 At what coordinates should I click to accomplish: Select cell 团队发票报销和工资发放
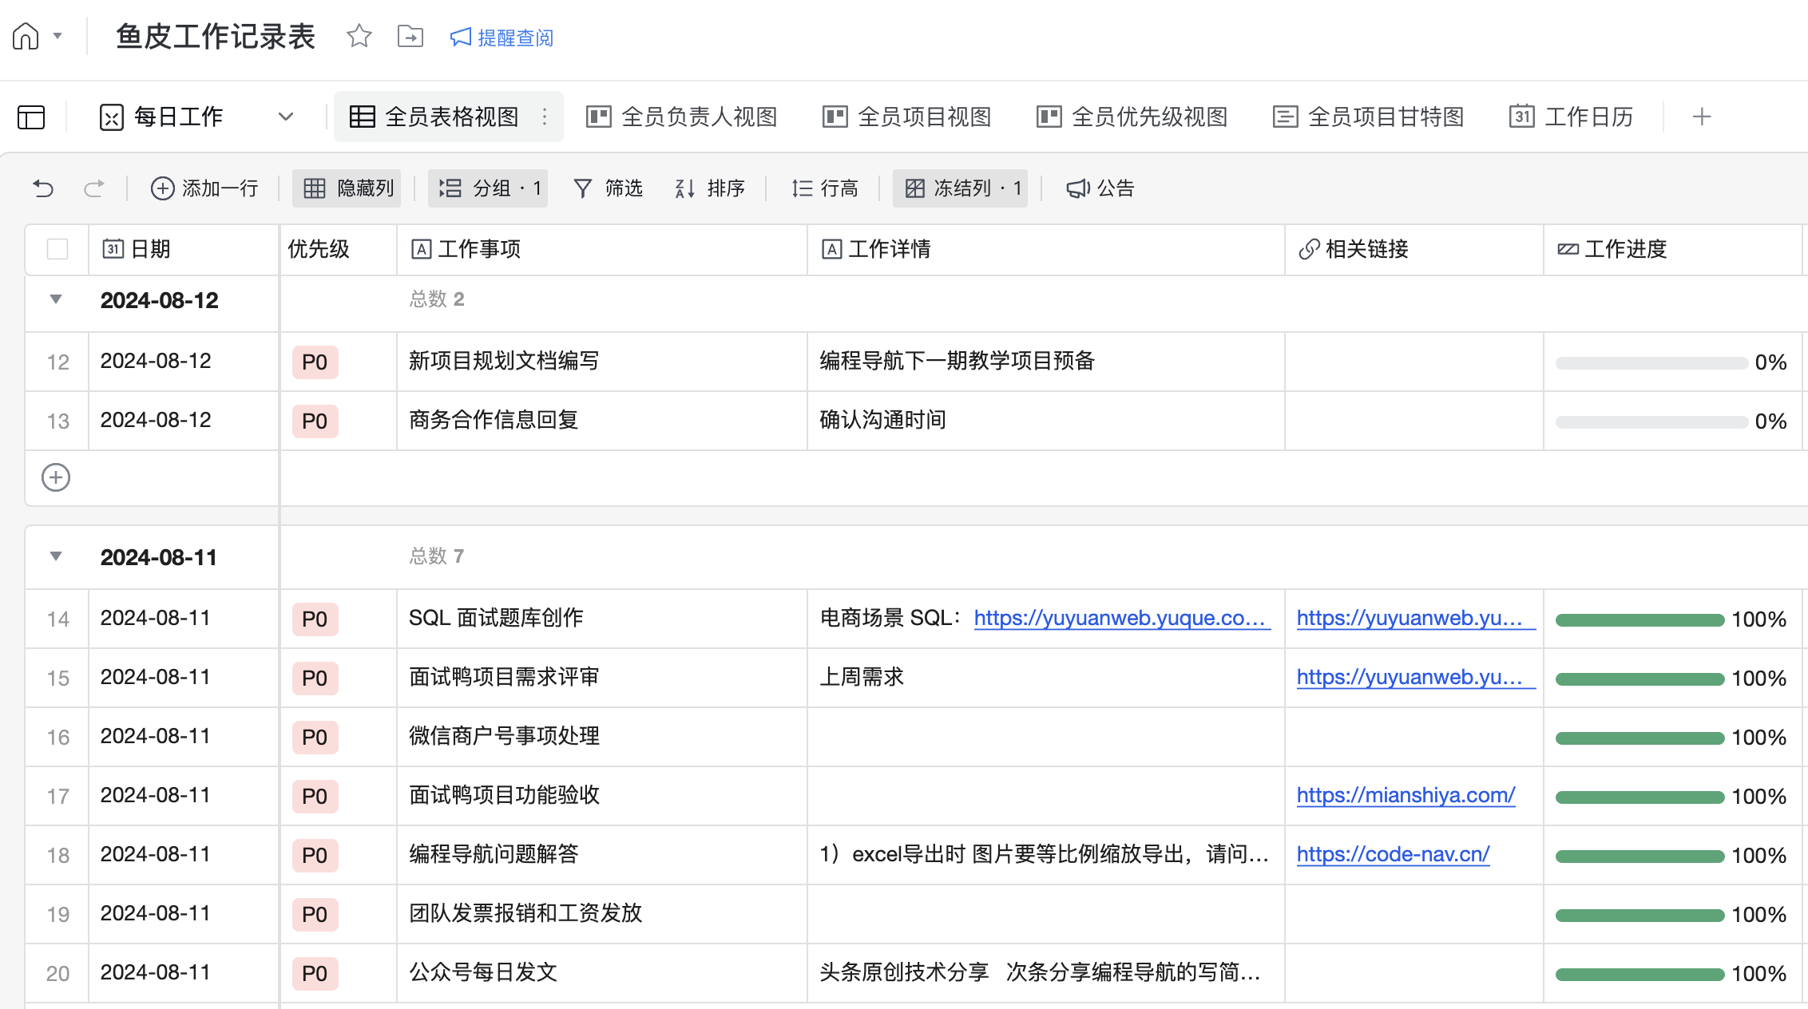(602, 914)
